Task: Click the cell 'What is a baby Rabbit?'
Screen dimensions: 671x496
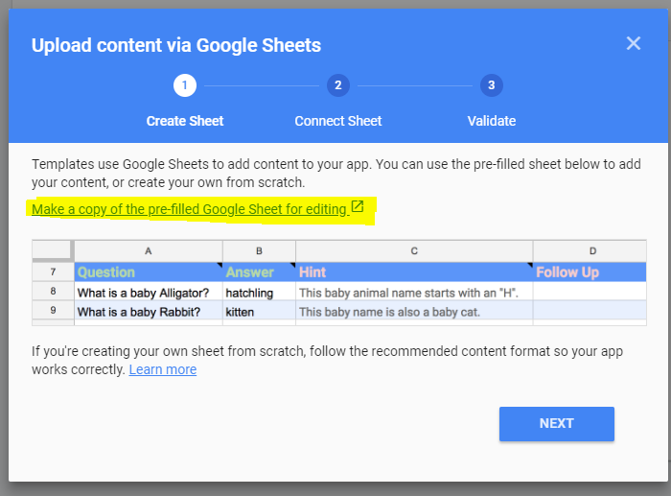Action: (x=149, y=312)
